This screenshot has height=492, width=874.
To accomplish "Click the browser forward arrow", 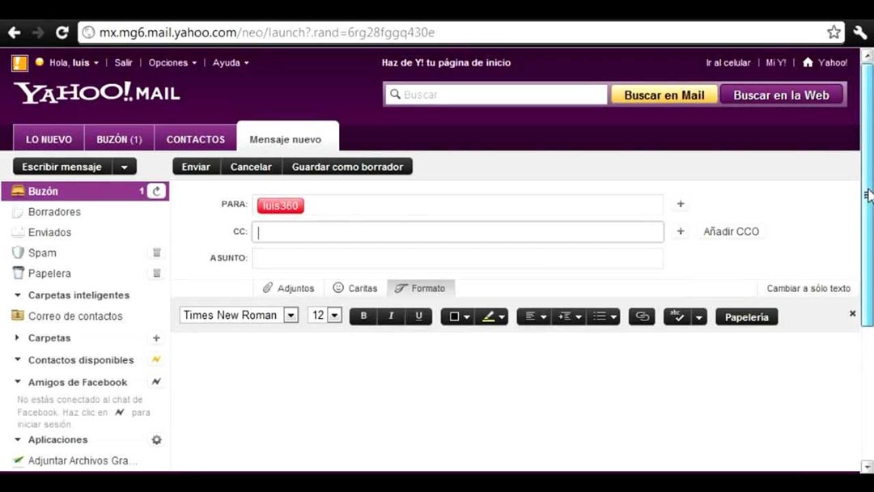I will pyautogui.click(x=38, y=32).
